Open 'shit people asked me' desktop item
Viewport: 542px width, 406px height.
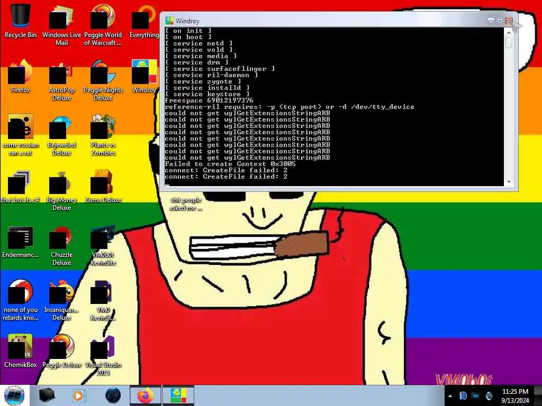[186, 204]
